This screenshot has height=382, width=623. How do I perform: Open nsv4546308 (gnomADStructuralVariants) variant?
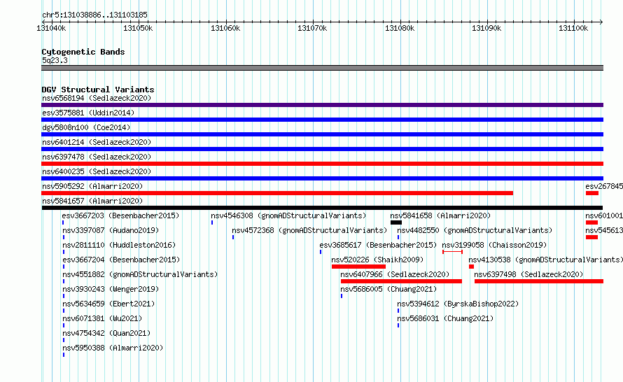(x=288, y=215)
